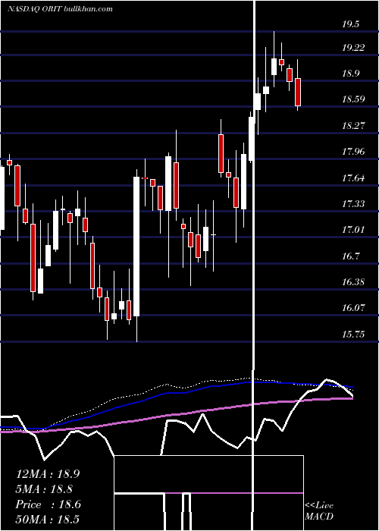Click the 18.27 price axis label
379x531 pixels.
[353, 126]
